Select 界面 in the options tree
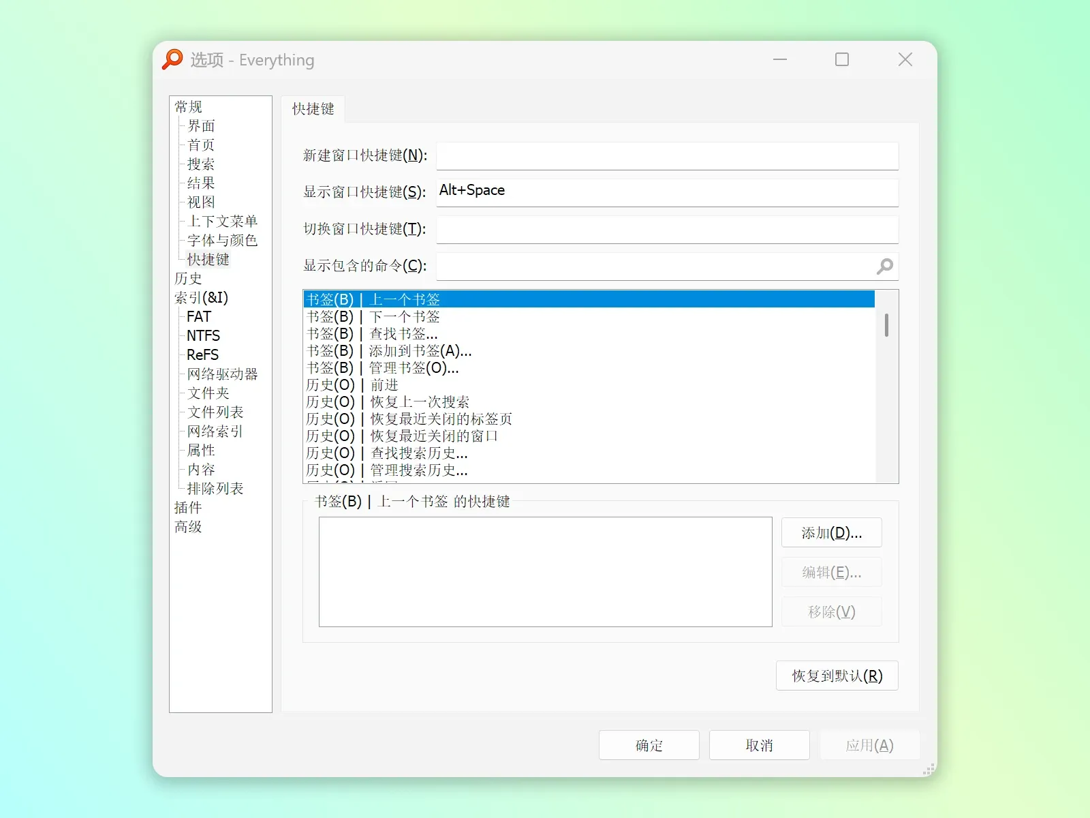 [201, 126]
